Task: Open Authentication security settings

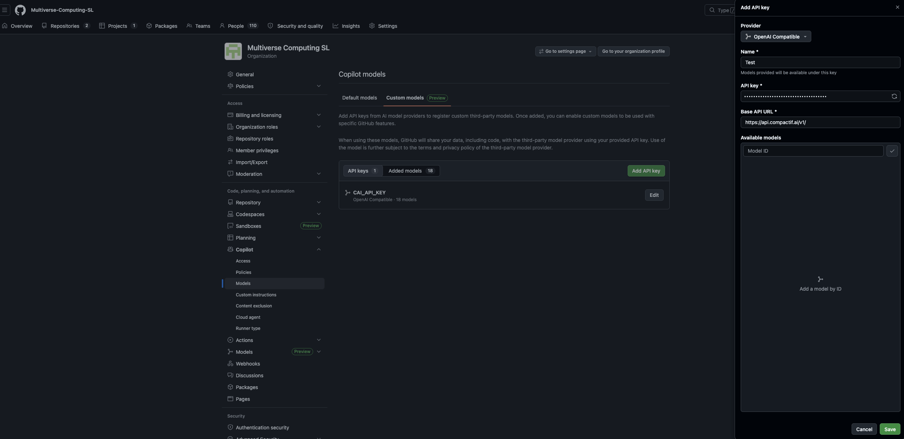Action: 274,428
